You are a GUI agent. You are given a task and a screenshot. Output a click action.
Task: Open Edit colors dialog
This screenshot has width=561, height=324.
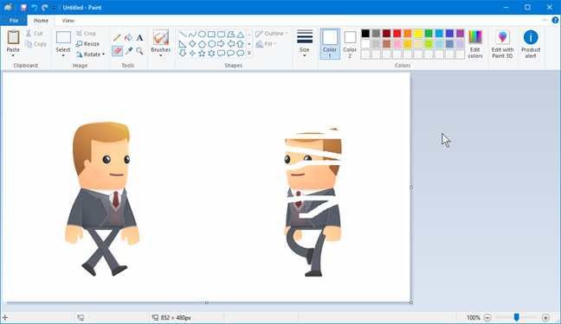click(475, 44)
